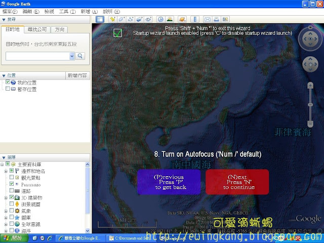Click the 氣象 sun layer icon
324x243 pixels.
[17, 211]
